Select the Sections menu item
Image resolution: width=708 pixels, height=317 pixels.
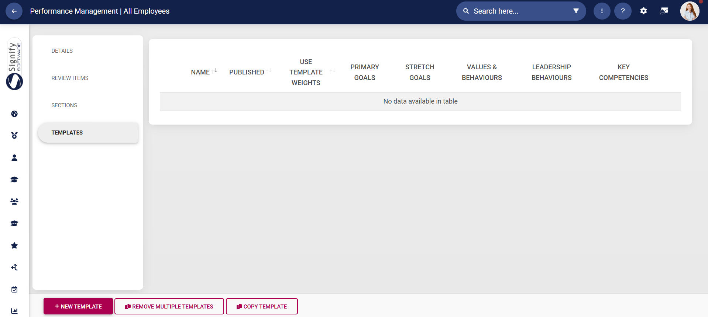(64, 105)
